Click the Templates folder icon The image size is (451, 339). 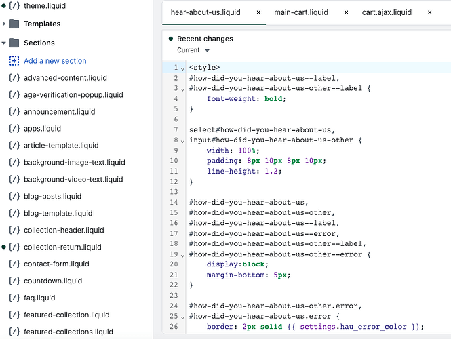point(14,24)
